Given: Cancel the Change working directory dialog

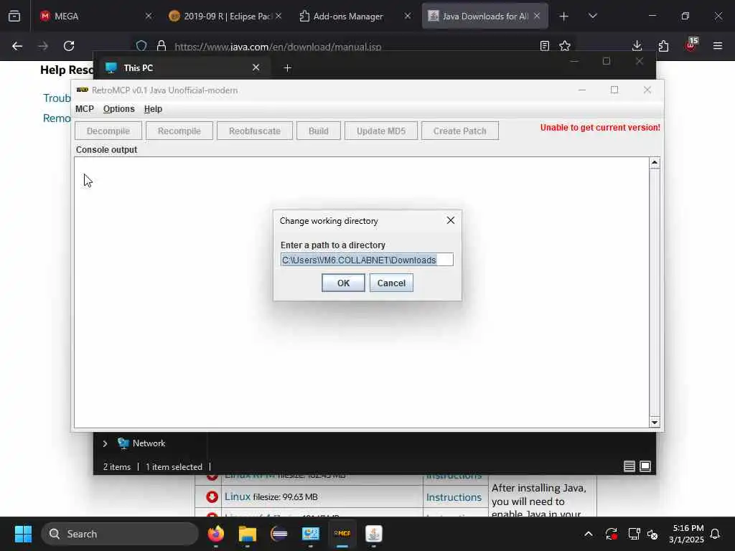Looking at the screenshot, I should coord(391,283).
